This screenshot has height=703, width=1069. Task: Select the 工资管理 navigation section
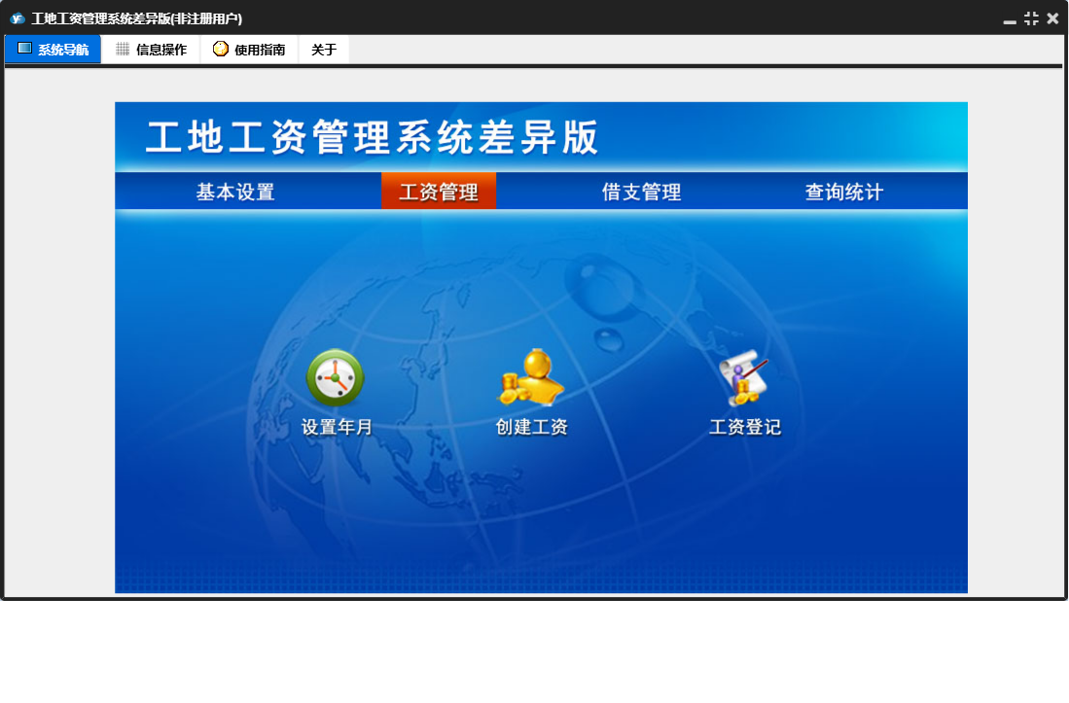click(x=439, y=192)
